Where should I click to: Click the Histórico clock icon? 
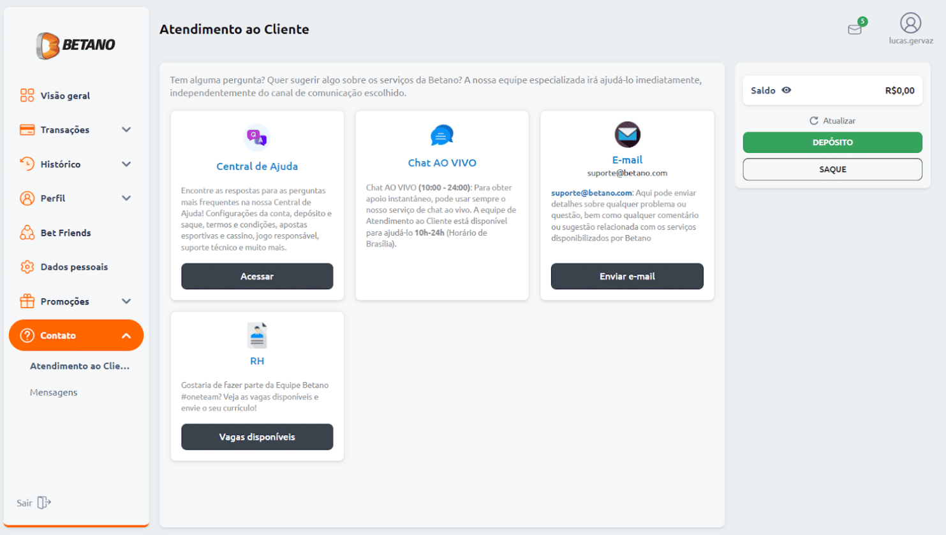27,164
